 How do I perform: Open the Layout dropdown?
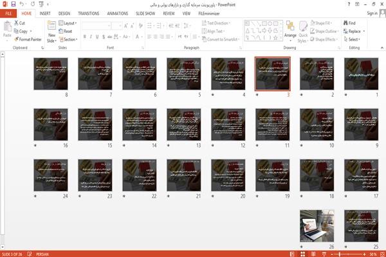pyautogui.click(x=68, y=23)
